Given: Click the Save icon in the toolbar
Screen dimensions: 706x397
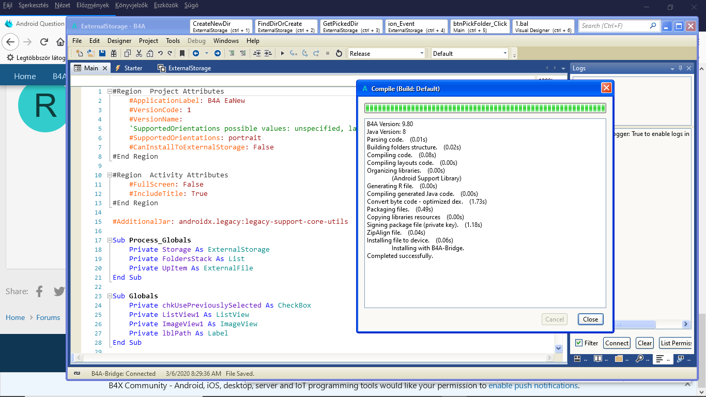Looking at the screenshot, I should 102,53.
